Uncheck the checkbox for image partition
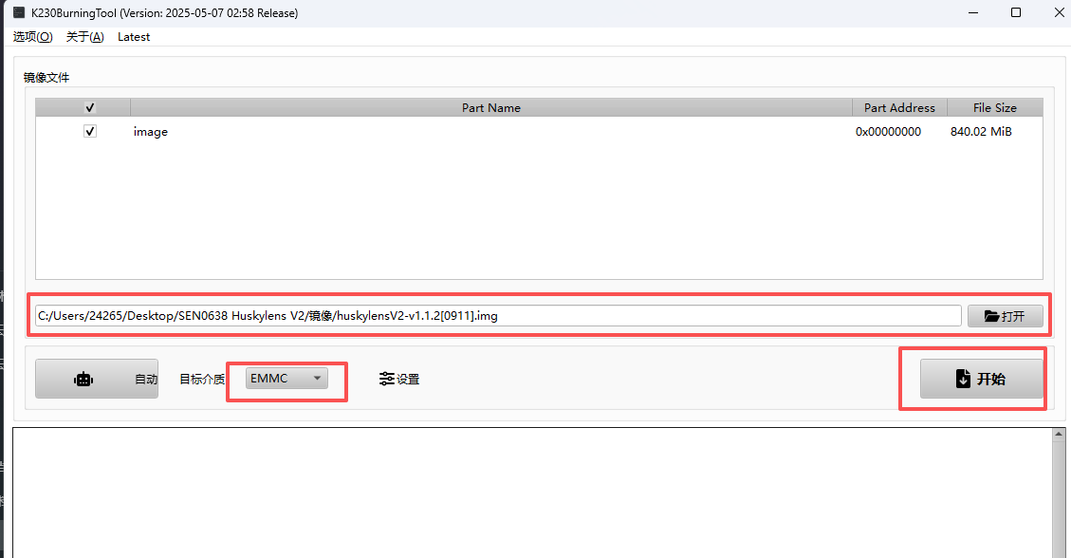This screenshot has width=1071, height=558. (x=90, y=132)
